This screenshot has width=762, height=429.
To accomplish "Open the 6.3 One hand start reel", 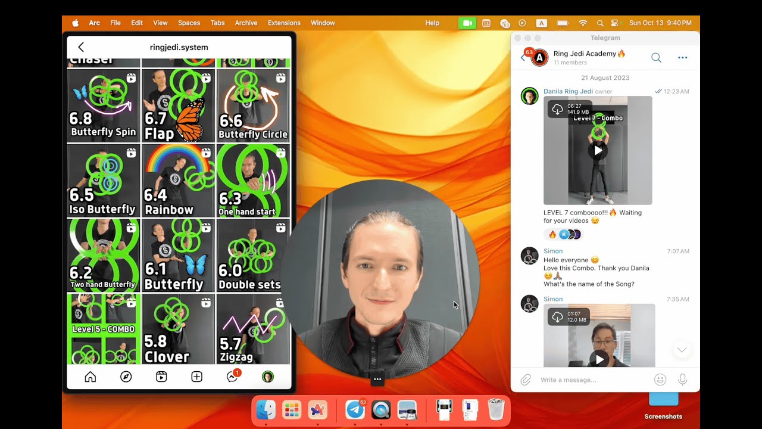I will 253,181.
